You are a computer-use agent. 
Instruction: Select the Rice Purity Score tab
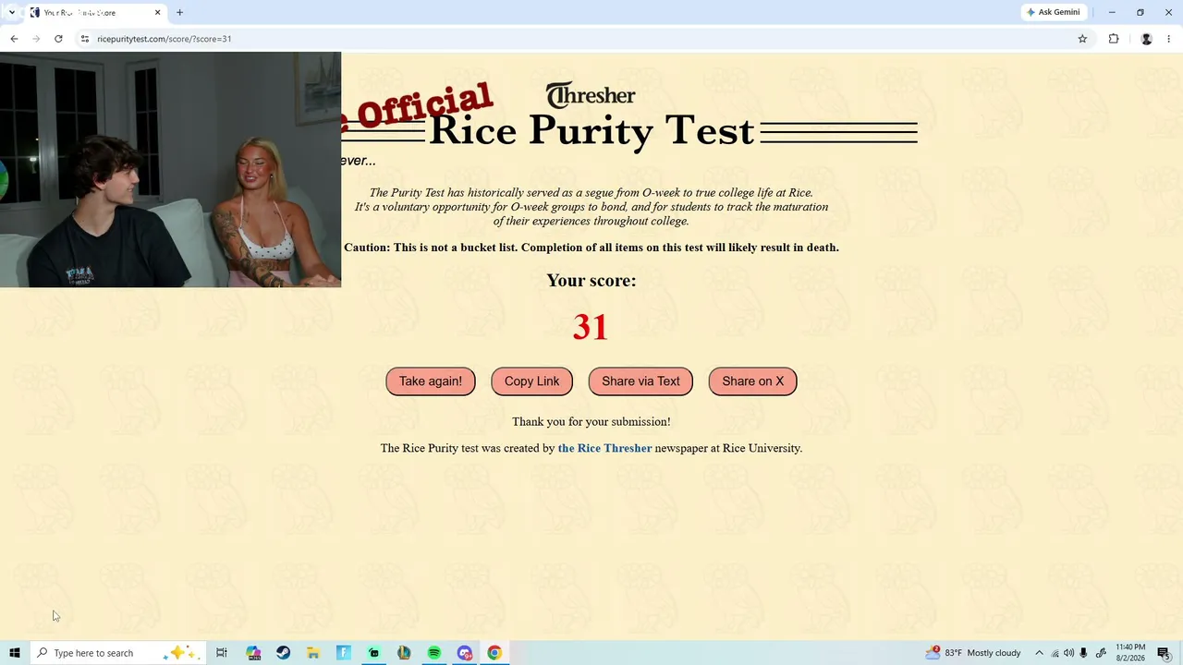coord(95,12)
